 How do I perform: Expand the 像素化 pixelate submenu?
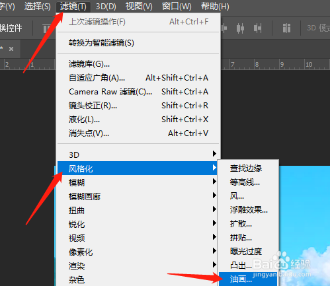138,252
